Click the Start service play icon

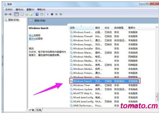[48, 14]
